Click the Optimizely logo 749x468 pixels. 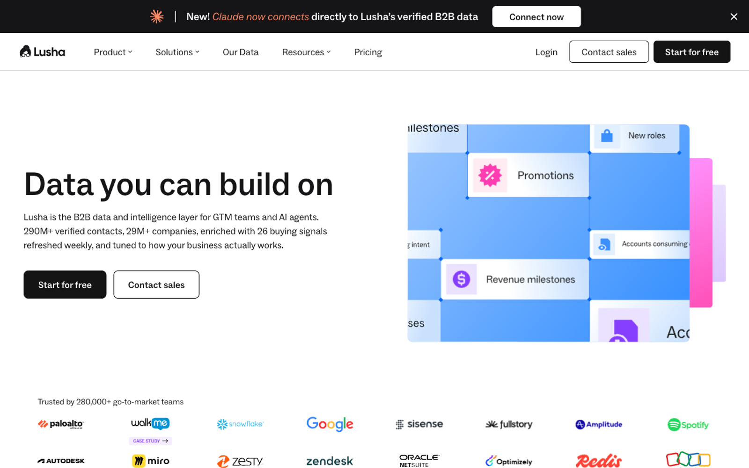[x=509, y=461]
